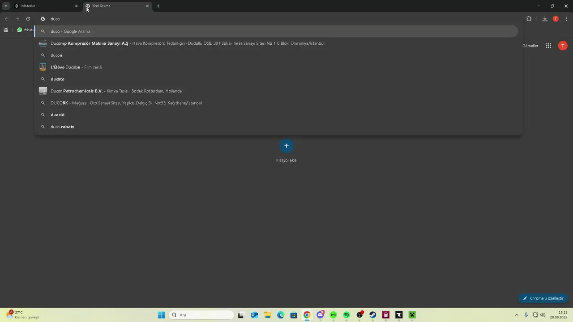Open the bookmarks bar apps grid icon
573x322 pixels.
coord(6,30)
